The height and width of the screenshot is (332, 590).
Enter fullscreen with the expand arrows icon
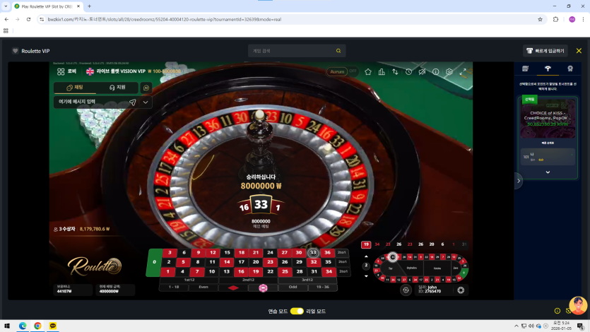(463, 72)
